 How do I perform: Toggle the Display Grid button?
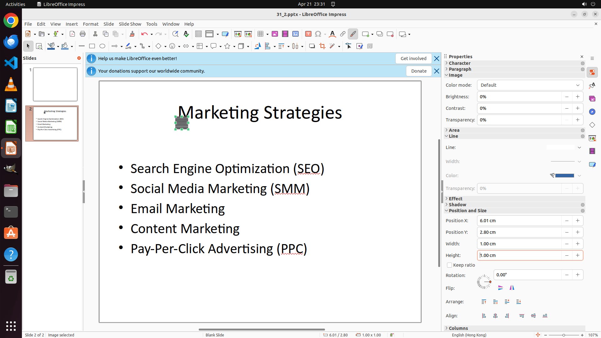(x=198, y=34)
